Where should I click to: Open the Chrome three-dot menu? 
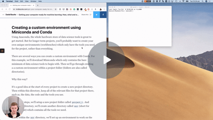click(104, 9)
